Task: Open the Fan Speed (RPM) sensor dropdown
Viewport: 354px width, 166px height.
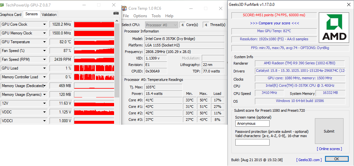Action: (45, 59)
